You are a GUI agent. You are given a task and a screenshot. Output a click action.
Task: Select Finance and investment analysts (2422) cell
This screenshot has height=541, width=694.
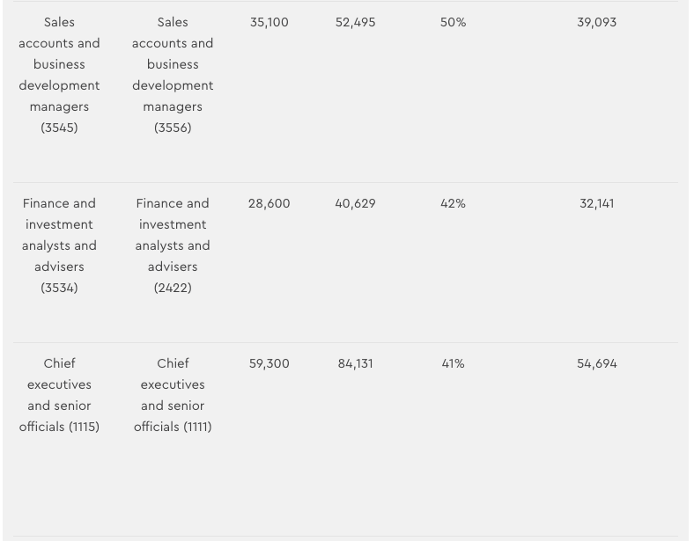173,245
